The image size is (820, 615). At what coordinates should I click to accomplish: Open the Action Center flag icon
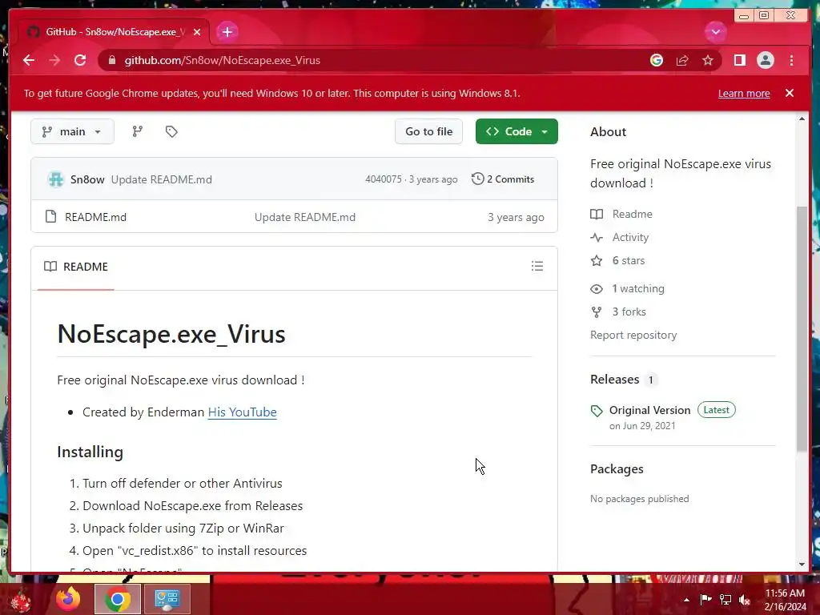705,599
